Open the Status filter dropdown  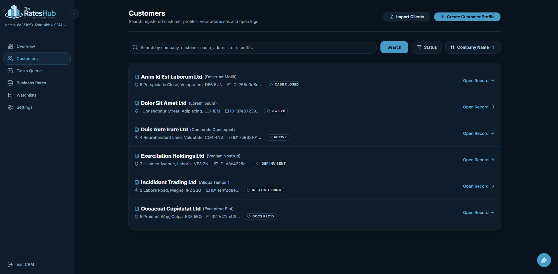(427, 47)
